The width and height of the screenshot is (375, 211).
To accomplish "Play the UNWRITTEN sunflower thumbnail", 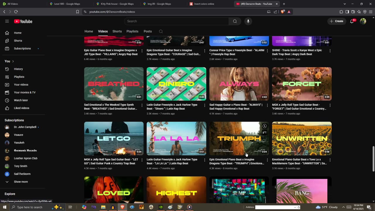I will tap(302, 139).
